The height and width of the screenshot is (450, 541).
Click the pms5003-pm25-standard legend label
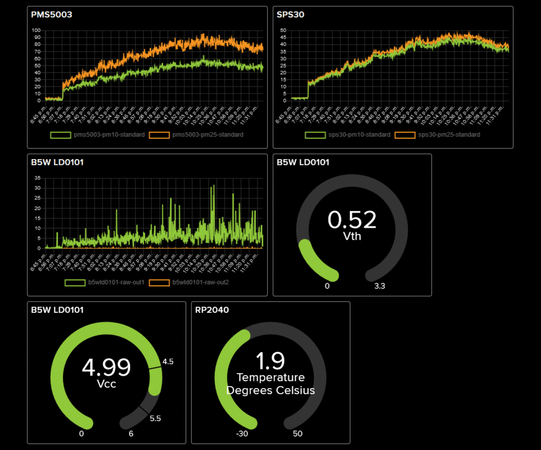point(208,134)
